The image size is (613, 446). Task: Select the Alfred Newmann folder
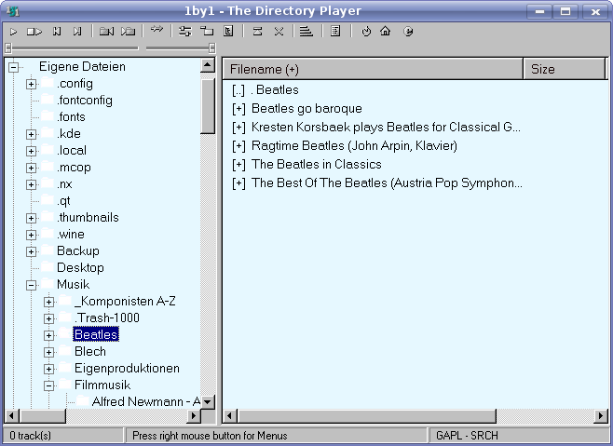coord(146,402)
